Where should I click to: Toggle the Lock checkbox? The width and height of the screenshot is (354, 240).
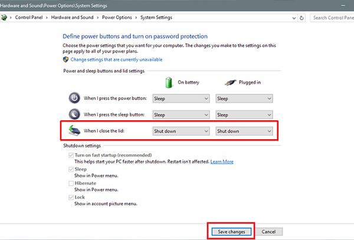pos(71,197)
